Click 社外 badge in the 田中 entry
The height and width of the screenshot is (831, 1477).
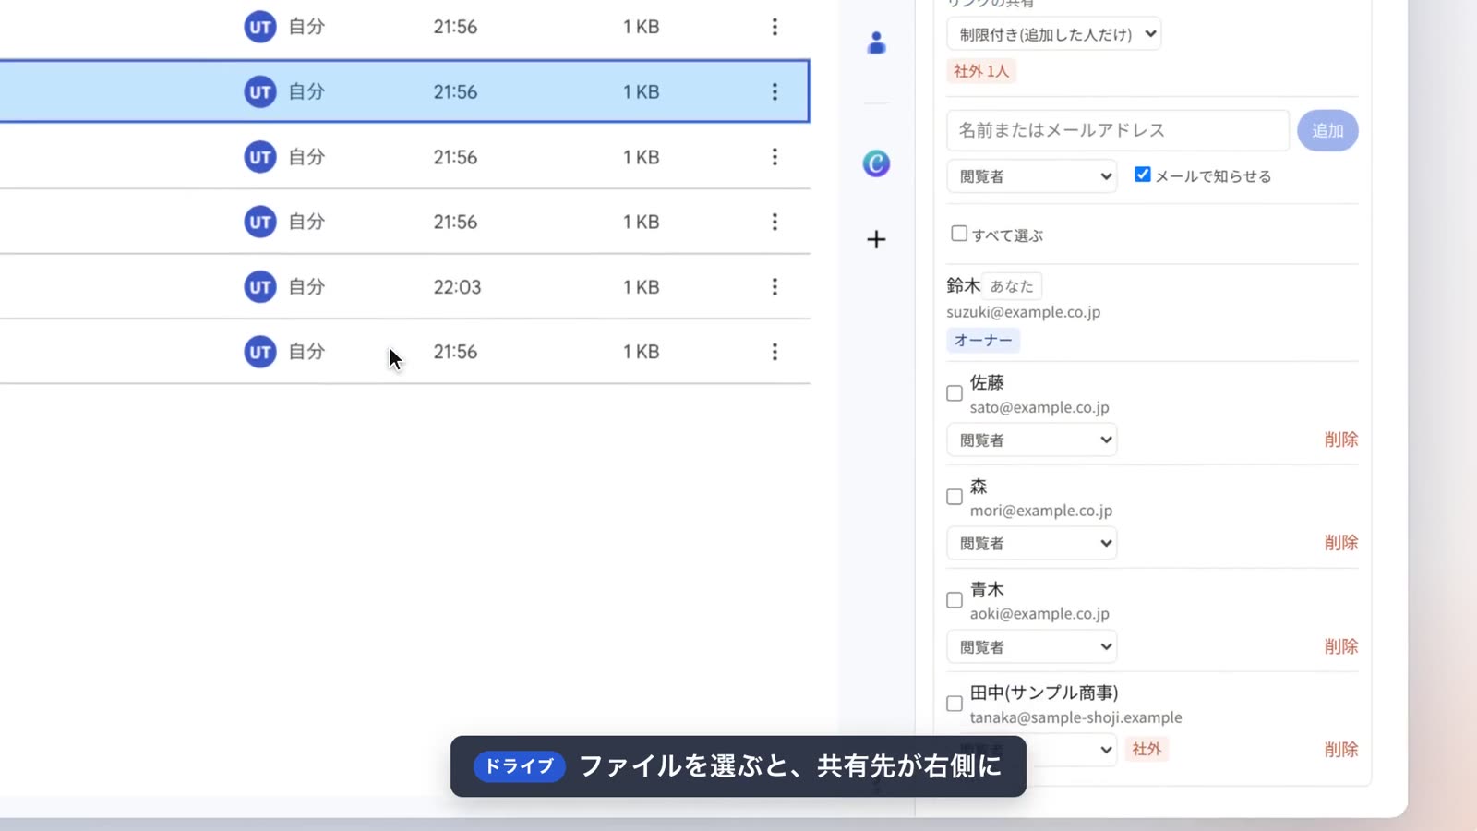1147,749
